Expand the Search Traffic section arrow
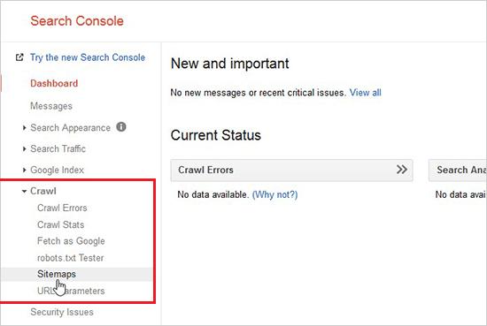Viewport: 487px width, 326px height. click(24, 148)
